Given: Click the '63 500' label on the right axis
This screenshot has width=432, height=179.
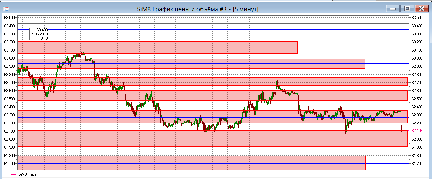Looking at the screenshot, I should [418, 17].
